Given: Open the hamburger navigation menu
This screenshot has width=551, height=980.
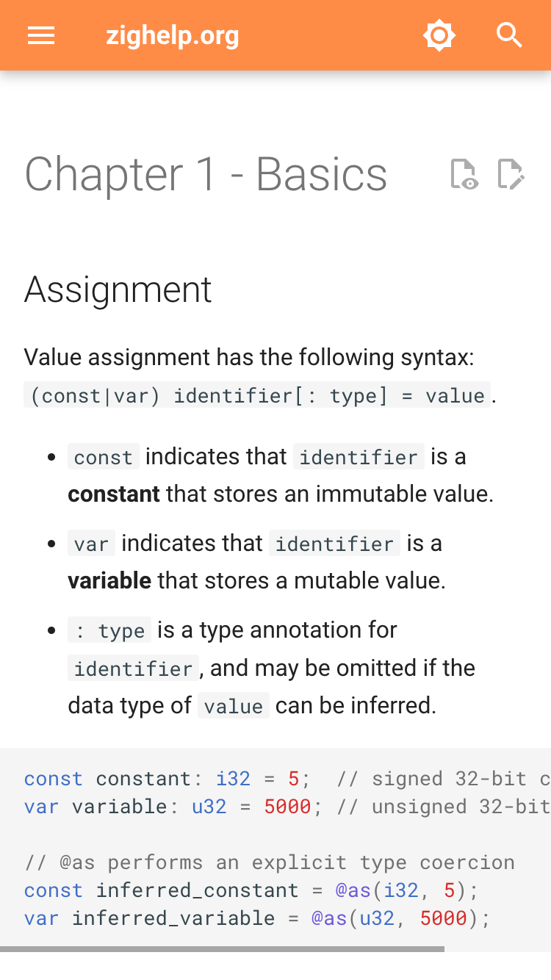Looking at the screenshot, I should [x=41, y=35].
